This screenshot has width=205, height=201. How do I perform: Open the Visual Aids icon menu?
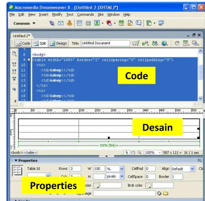196,43
